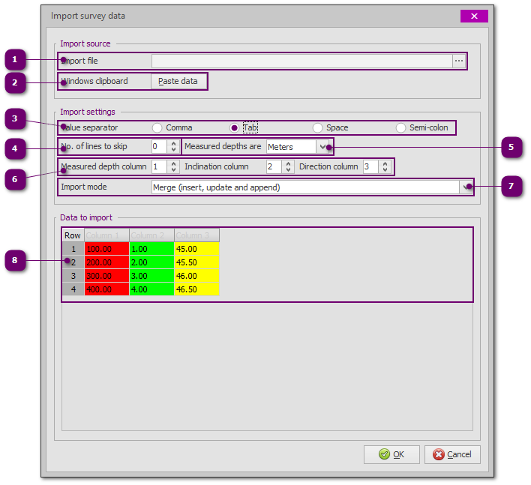Click the numbered callout badge 8

pyautogui.click(x=15, y=261)
